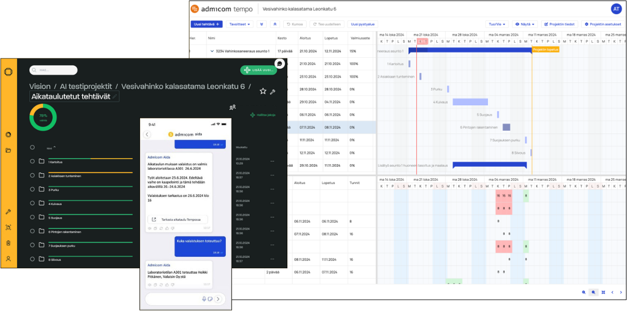
Task: Open the Tavoitteet dropdown
Action: 240,24
